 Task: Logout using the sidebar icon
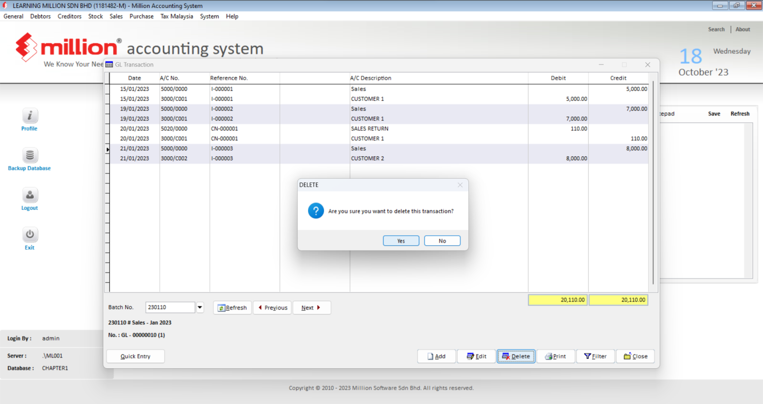coord(29,199)
